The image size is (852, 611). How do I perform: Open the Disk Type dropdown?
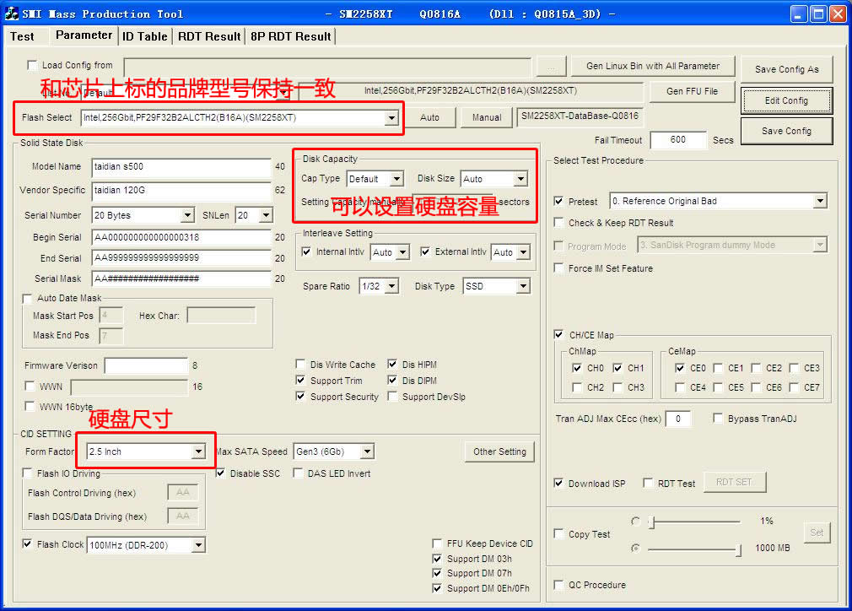(523, 286)
